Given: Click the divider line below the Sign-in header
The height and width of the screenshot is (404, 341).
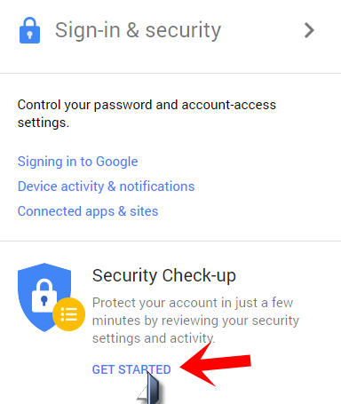Looking at the screenshot, I should coord(170,73).
